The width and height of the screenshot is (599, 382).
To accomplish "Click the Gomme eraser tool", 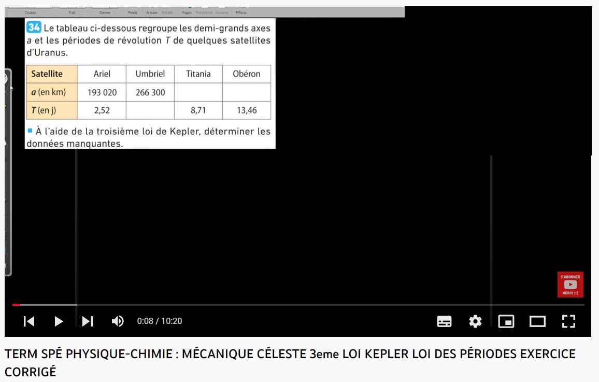I will click(x=105, y=12).
